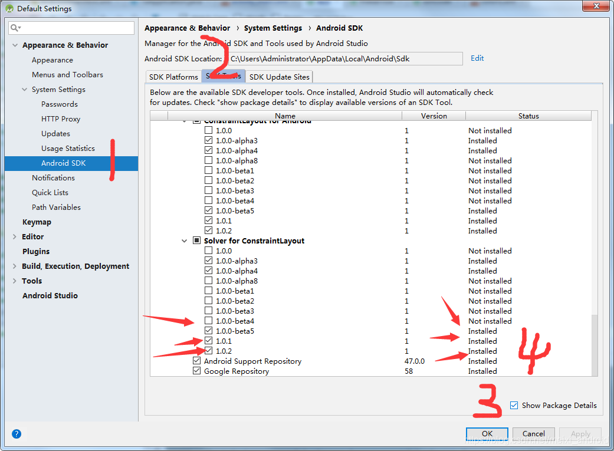The image size is (614, 451).
Task: Uncheck the Google Repository checkbox
Action: point(196,371)
